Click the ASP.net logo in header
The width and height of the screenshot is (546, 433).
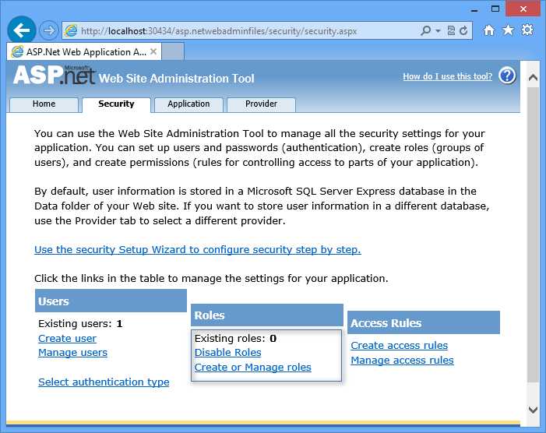click(x=54, y=74)
